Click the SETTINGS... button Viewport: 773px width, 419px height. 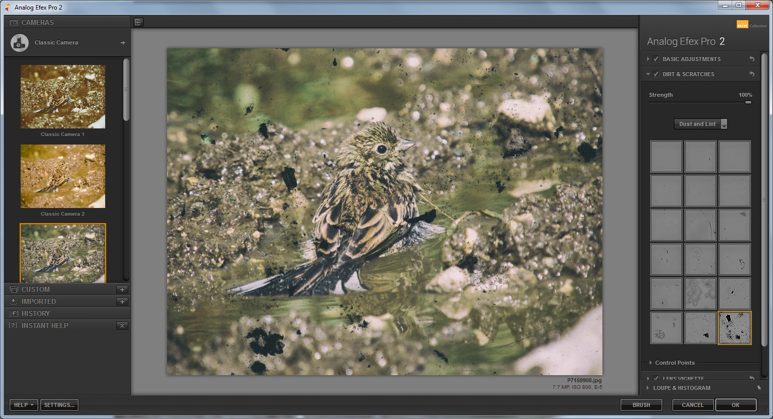(59, 405)
